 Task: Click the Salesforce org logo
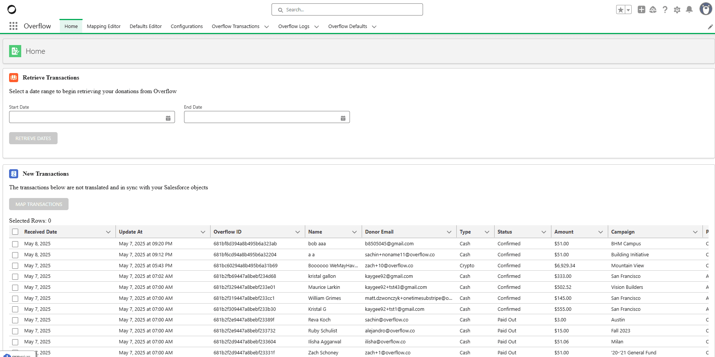(12, 9)
